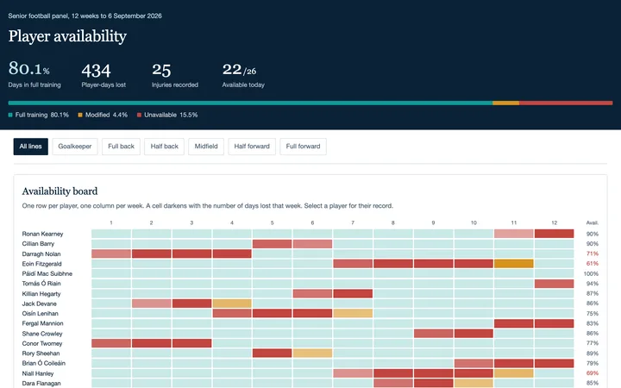The width and height of the screenshot is (621, 388).
Task: Switch to Full forward filter
Action: (303, 147)
